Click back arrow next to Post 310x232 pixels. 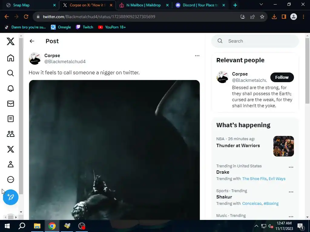[x=32, y=41]
